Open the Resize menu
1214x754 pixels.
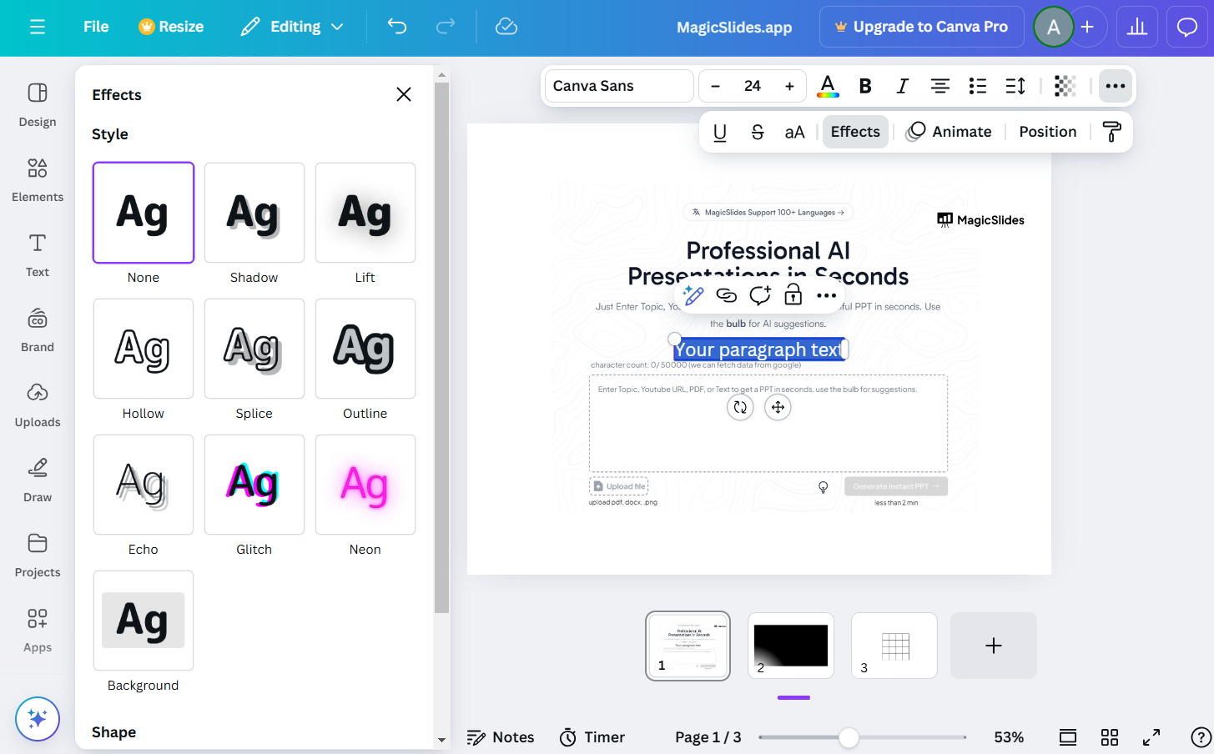171,27
